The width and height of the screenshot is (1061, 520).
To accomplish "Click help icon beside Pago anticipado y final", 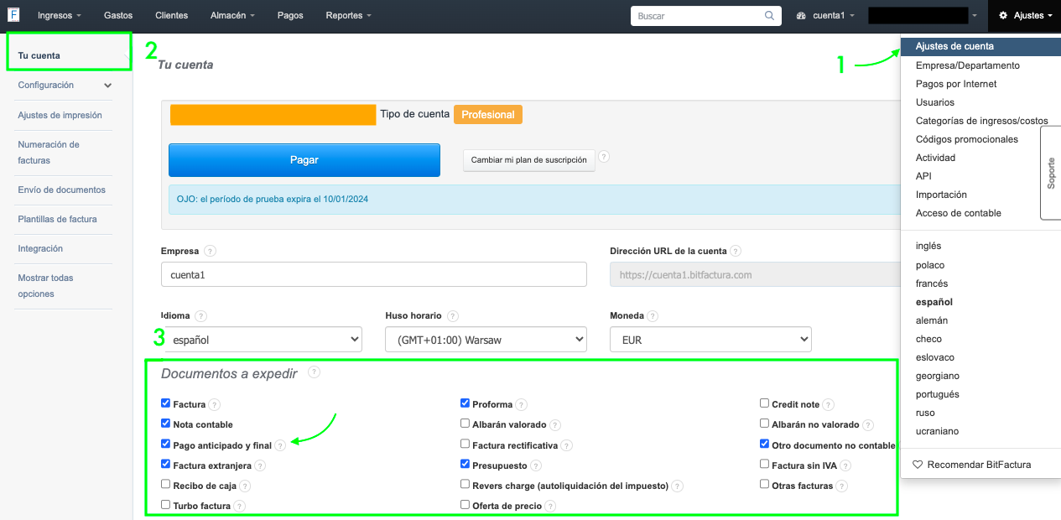I will pyautogui.click(x=280, y=445).
